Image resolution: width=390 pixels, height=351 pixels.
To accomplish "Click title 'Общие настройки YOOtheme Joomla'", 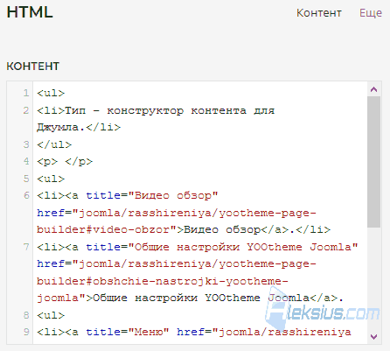I will coord(243,247).
